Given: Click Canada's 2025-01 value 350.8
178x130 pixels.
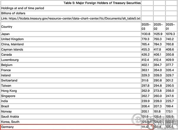Looking at the screenshot, I should [x=171, y=55].
